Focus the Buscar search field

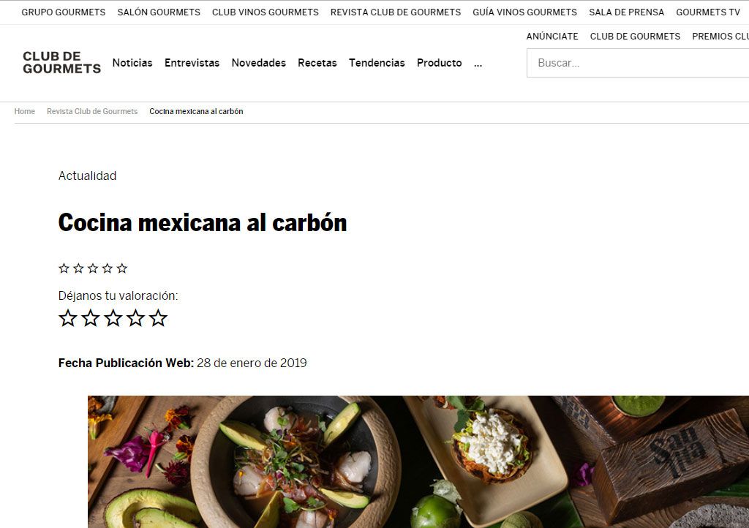pyautogui.click(x=638, y=63)
